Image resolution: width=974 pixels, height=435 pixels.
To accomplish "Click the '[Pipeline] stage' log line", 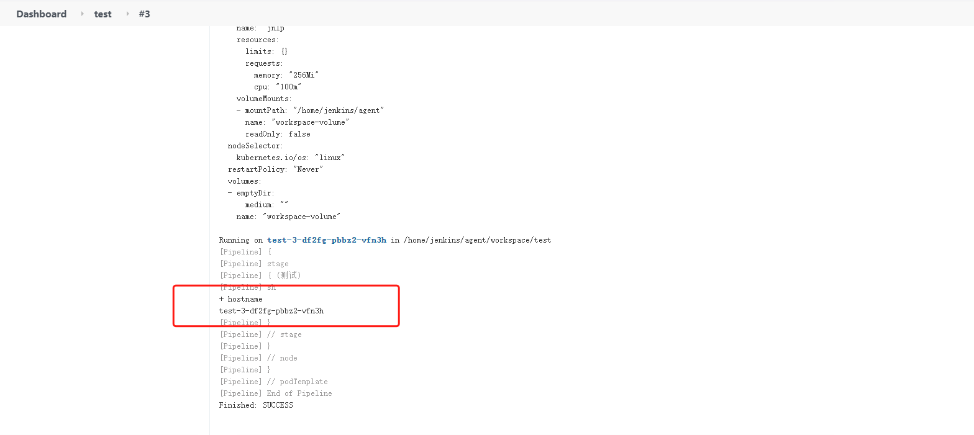I will tap(253, 264).
